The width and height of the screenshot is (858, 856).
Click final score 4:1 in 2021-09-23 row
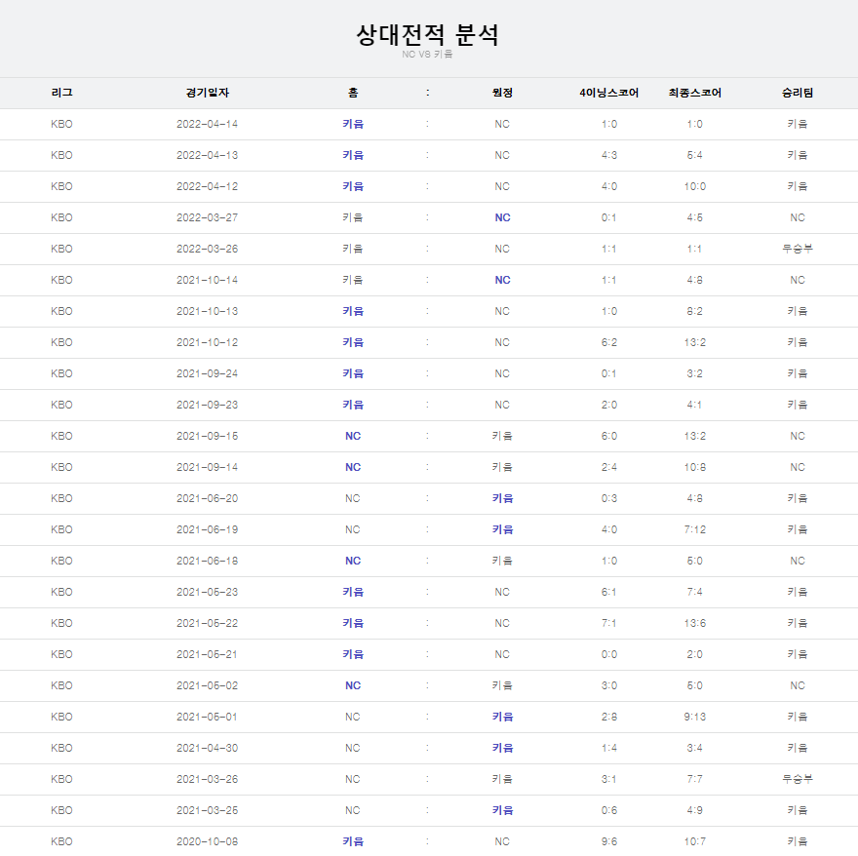695,405
